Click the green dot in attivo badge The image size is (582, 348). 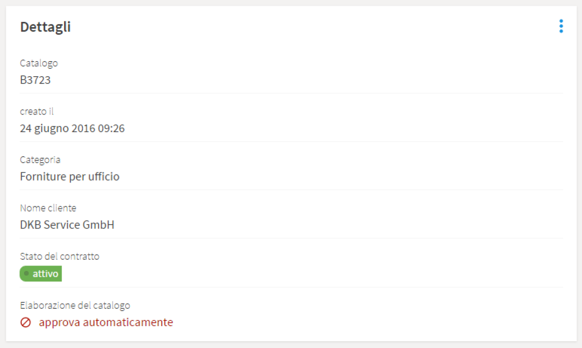point(26,274)
